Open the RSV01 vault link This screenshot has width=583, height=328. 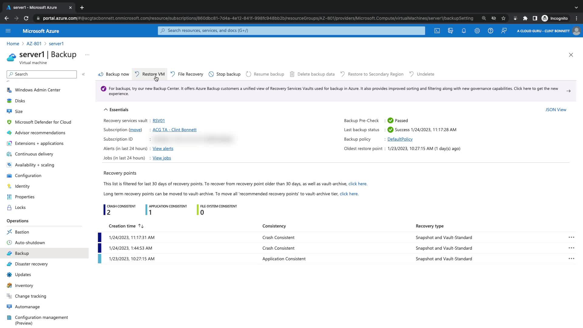point(159,121)
